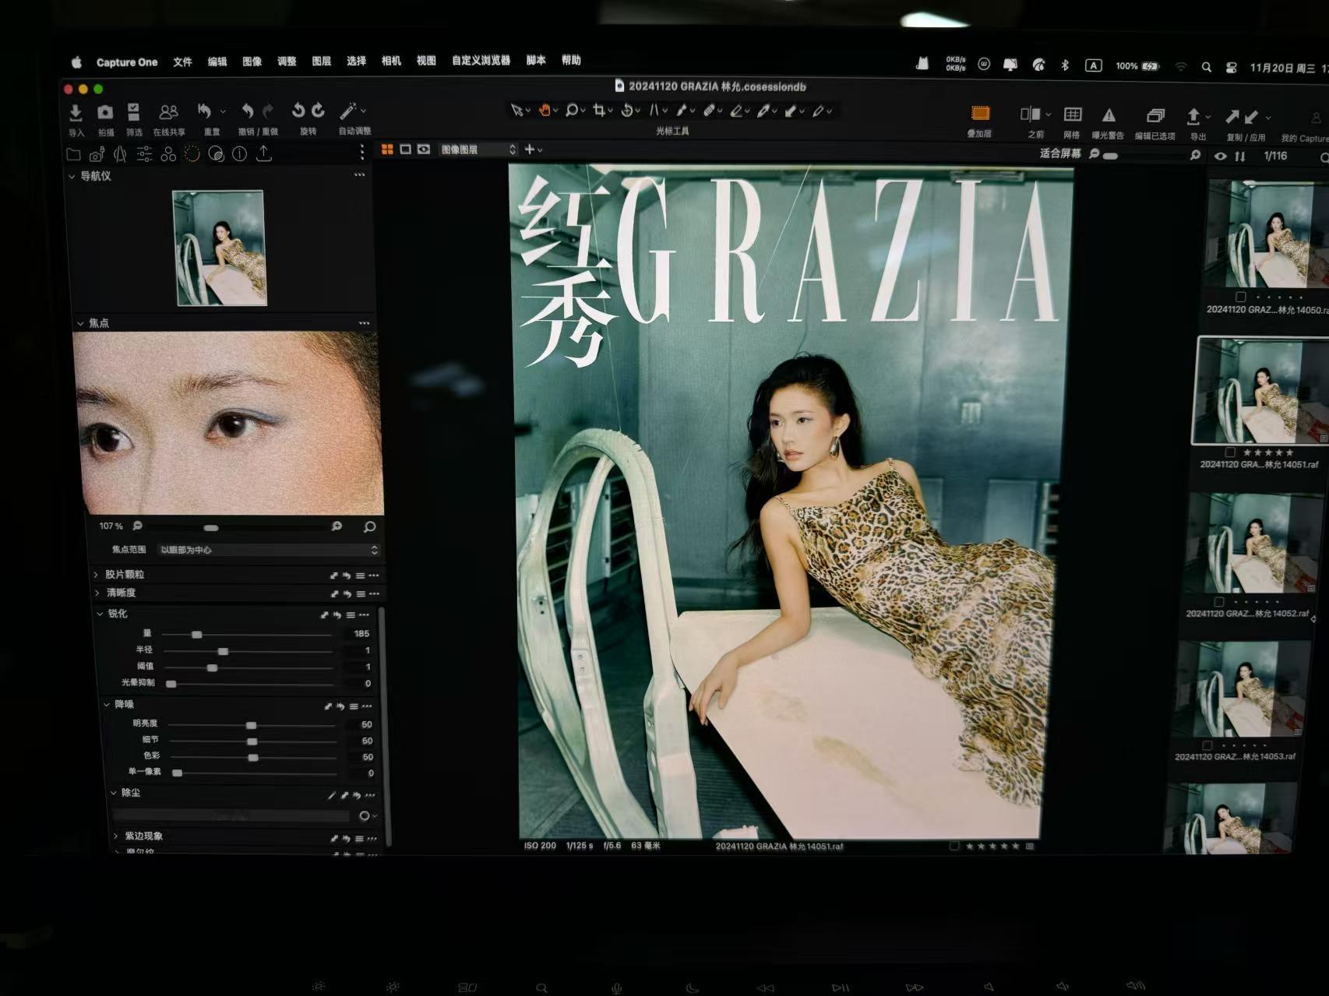Click the 重置 reset icon

click(x=205, y=111)
